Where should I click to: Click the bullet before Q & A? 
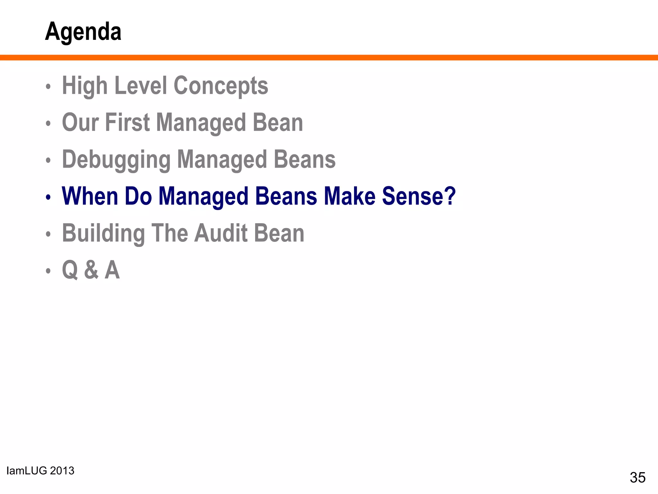click(48, 271)
